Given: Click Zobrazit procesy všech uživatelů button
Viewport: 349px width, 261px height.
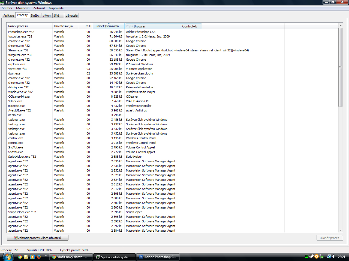Looking at the screenshot, I should click(38, 238).
